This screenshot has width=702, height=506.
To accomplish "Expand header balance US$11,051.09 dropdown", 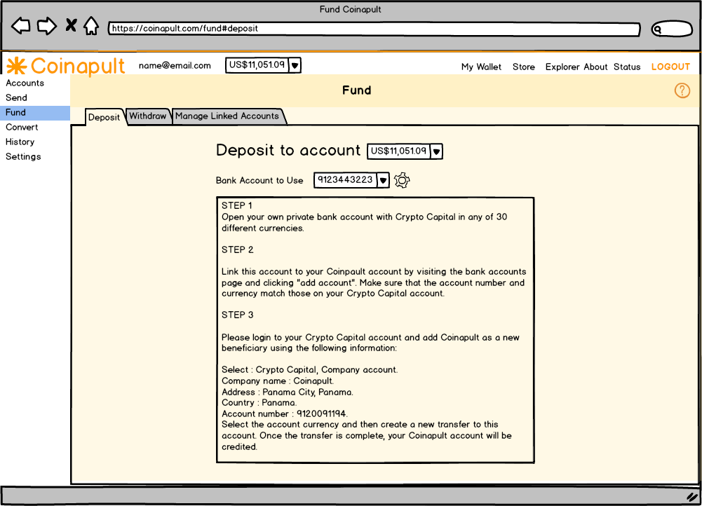I will click(295, 65).
